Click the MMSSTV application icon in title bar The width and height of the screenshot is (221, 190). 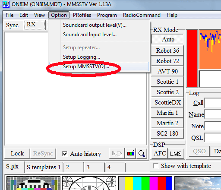[x=6, y=4]
